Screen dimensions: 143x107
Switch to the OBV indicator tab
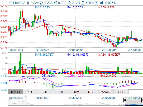coord(76,92)
